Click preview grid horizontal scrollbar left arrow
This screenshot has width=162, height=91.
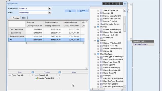coord(26,43)
